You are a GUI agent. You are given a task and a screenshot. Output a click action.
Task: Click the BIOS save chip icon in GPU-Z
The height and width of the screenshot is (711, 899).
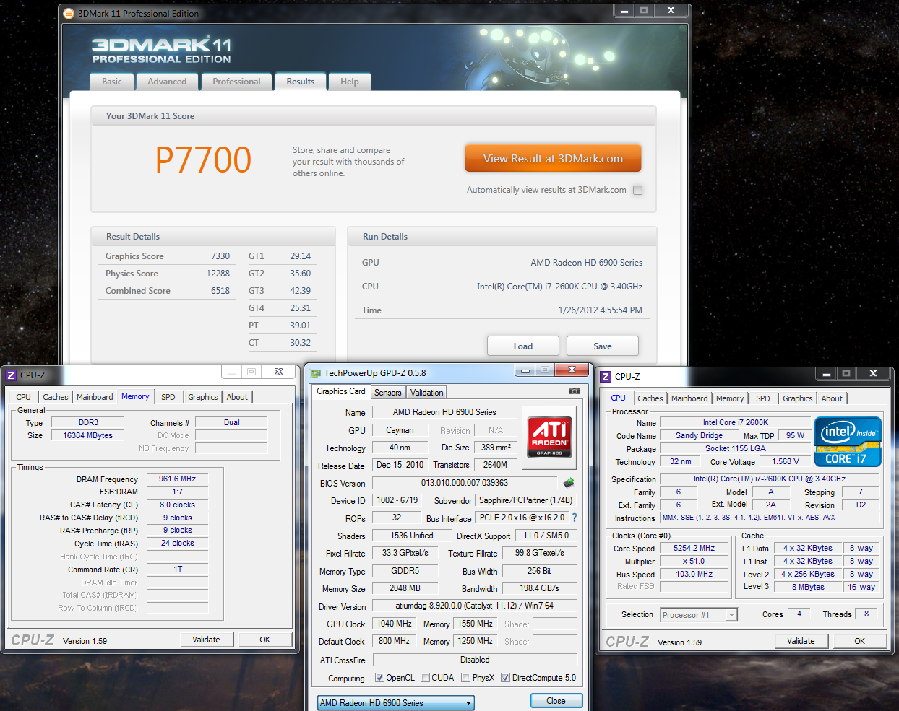pos(569,483)
